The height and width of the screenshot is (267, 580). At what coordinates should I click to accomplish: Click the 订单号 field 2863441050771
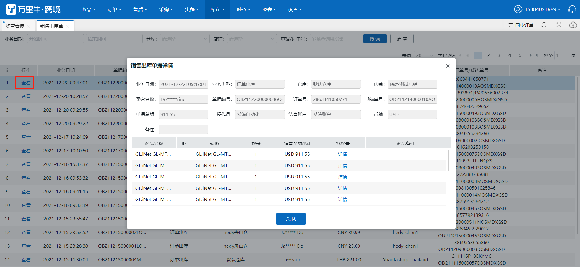336,99
